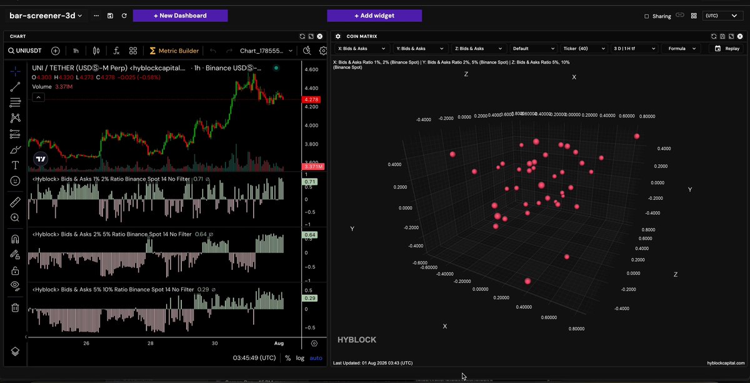
Task: Toggle magnet mode for drawings
Action: click(x=16, y=239)
